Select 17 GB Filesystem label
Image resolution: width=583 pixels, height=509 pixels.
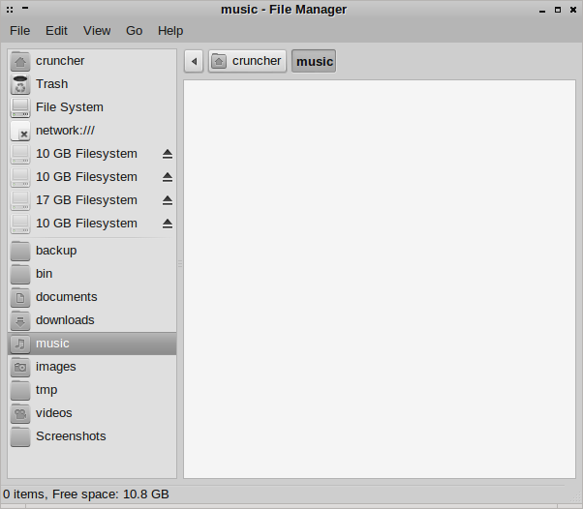(86, 200)
